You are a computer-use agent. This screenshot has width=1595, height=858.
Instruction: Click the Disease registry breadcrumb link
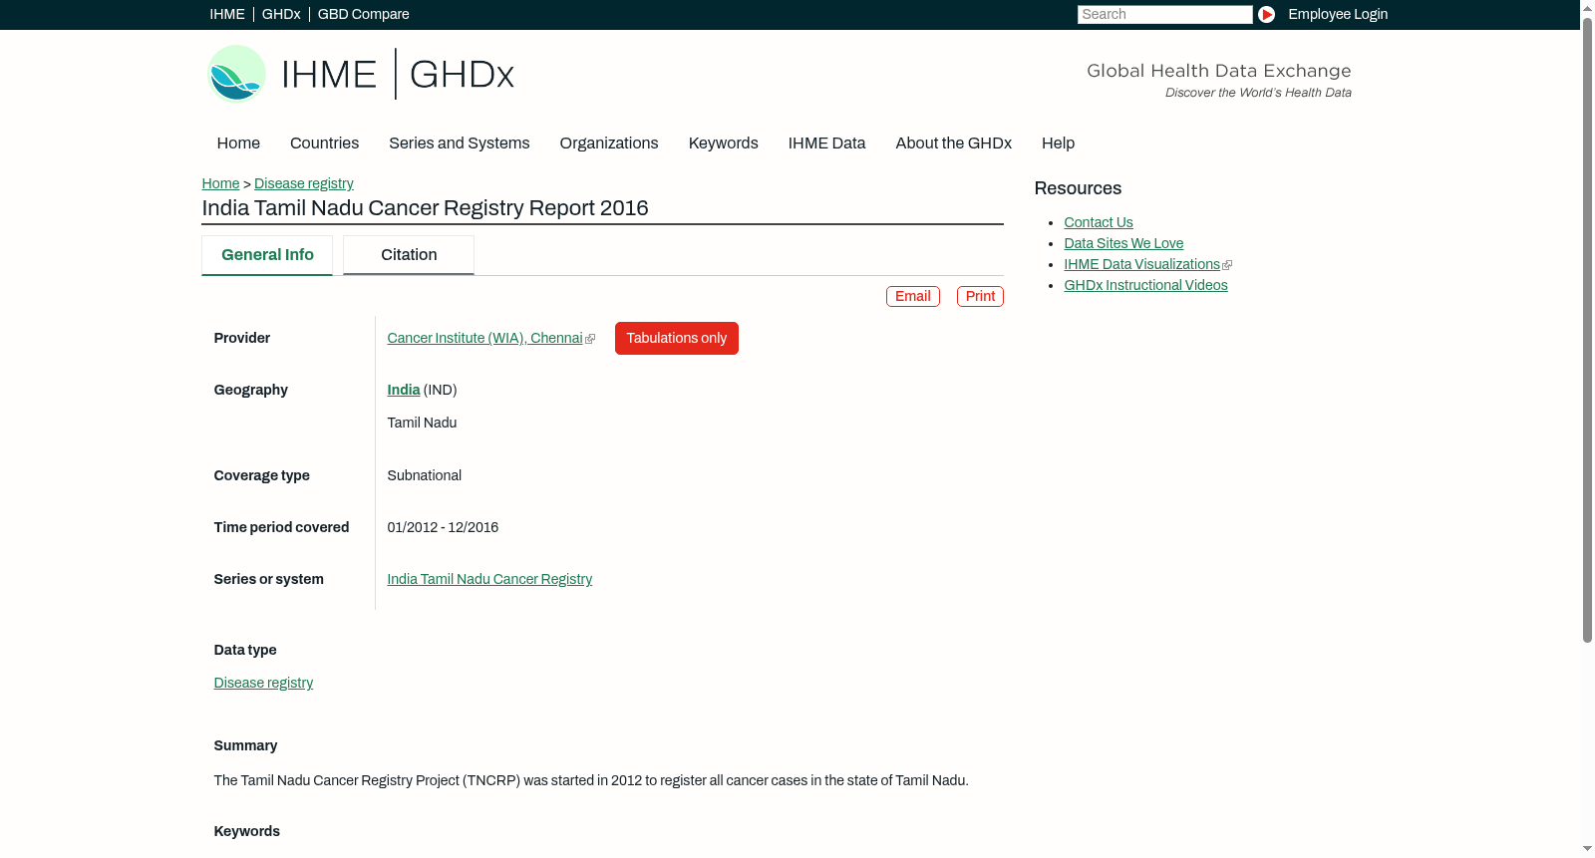pos(303,183)
